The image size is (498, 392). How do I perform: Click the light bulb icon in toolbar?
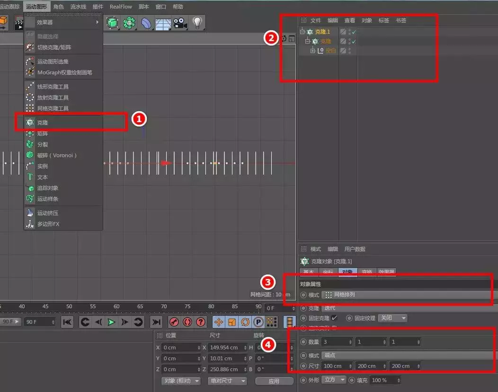197,23
